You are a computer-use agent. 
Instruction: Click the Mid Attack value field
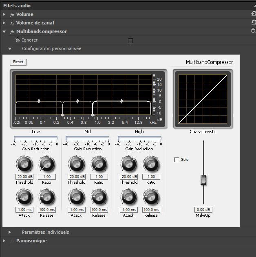(77, 210)
